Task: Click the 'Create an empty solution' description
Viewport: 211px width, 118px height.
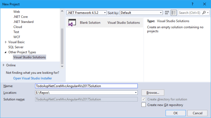Action: tap(175, 29)
